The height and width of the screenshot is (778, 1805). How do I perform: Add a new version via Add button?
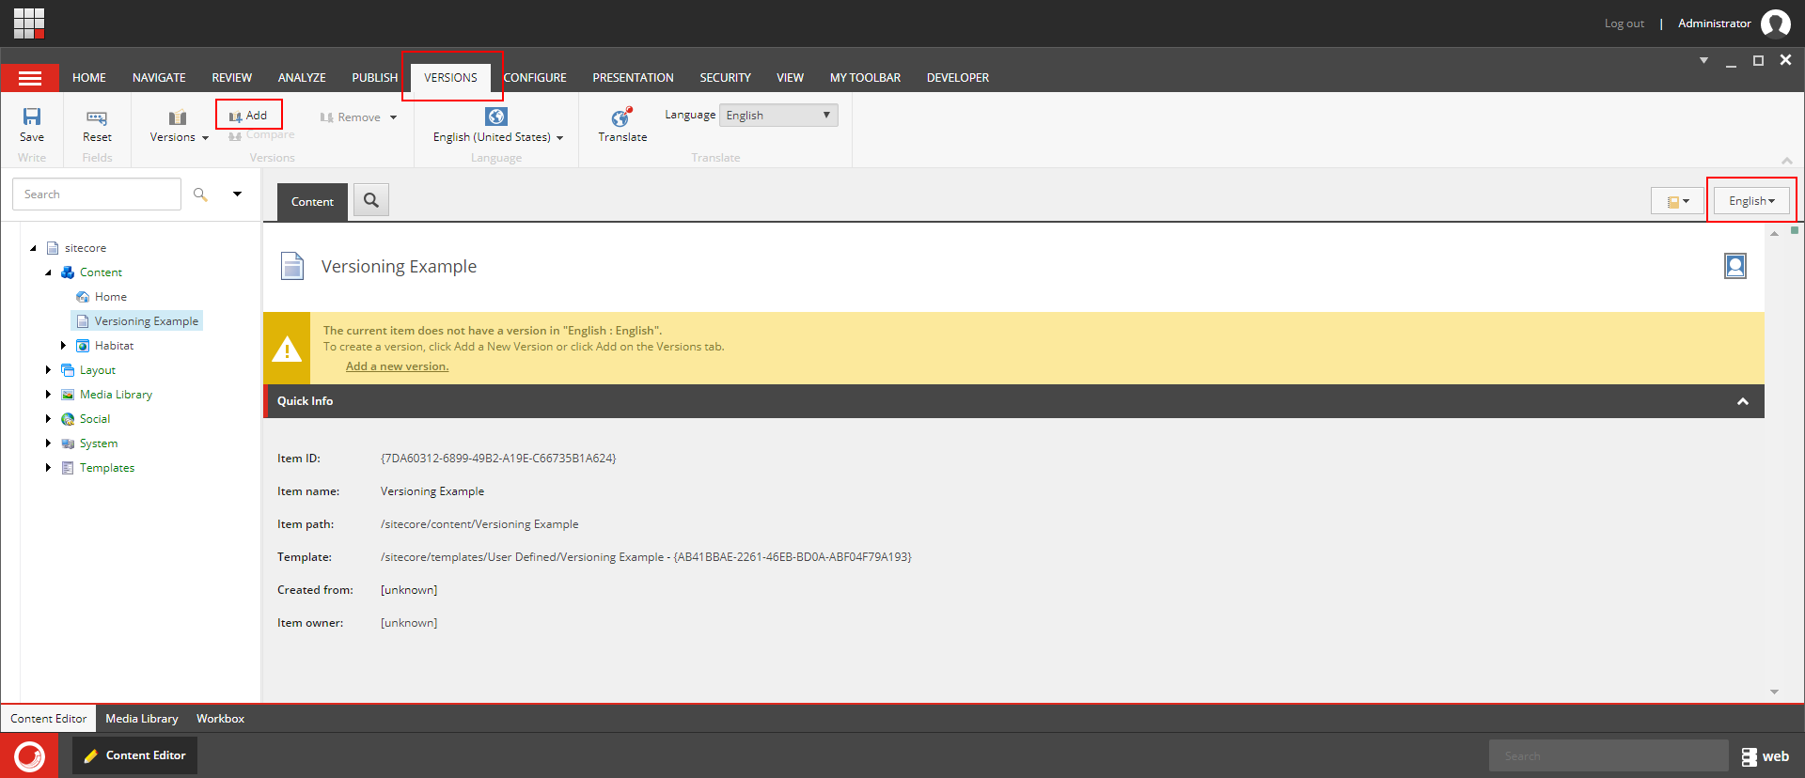[x=248, y=116]
